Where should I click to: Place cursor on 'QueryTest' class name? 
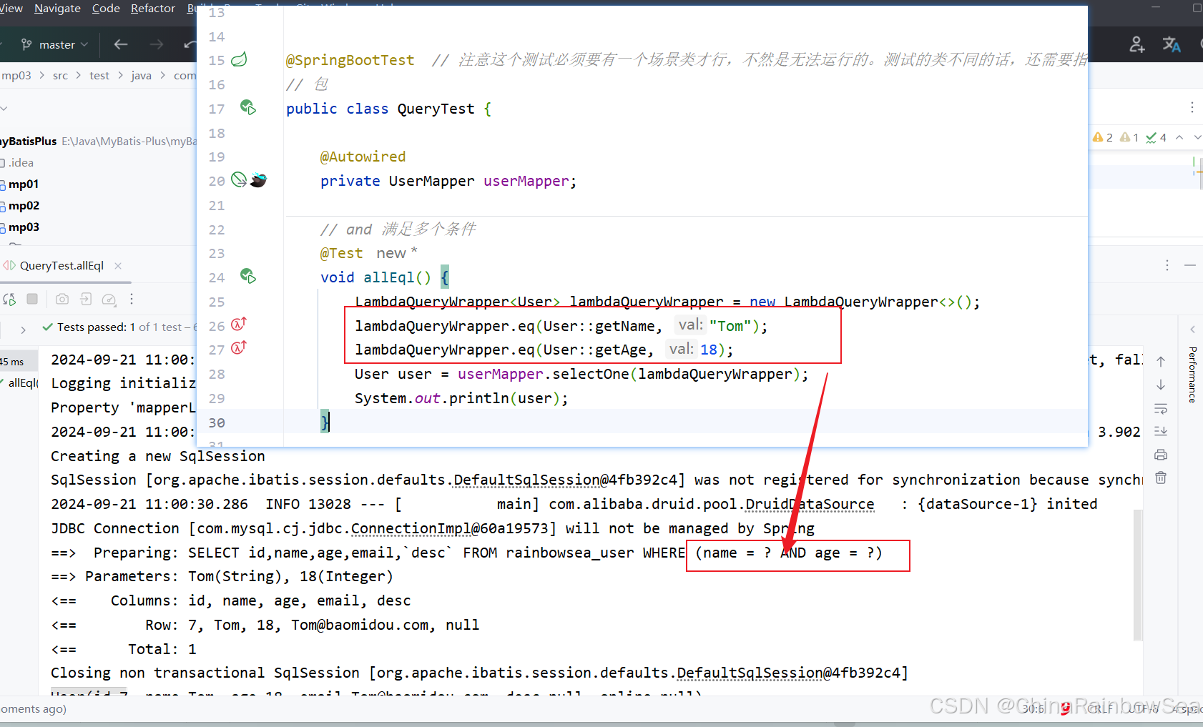click(x=436, y=109)
